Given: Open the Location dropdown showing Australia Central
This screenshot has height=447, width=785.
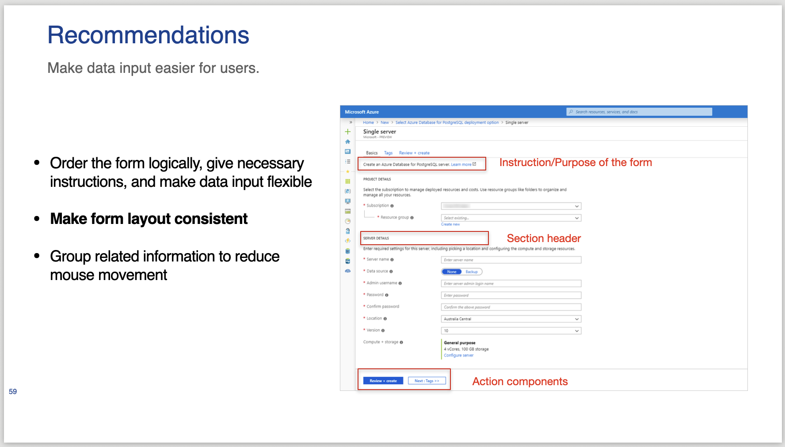Looking at the screenshot, I should tap(511, 319).
